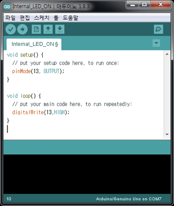
Task: Close the Arduino window
Action: [x=161, y=5]
